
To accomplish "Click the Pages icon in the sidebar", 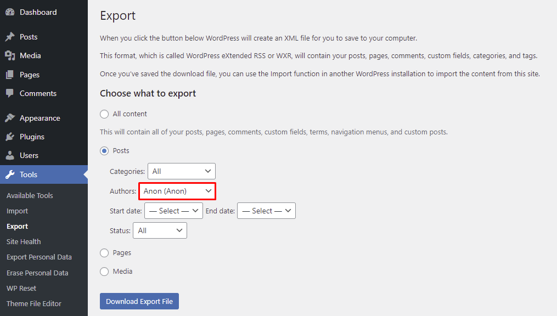I will (10, 75).
